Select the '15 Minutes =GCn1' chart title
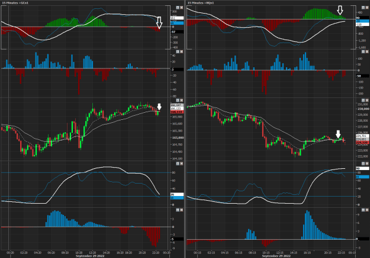Viewport: 370px width, 258px height. [15, 3]
